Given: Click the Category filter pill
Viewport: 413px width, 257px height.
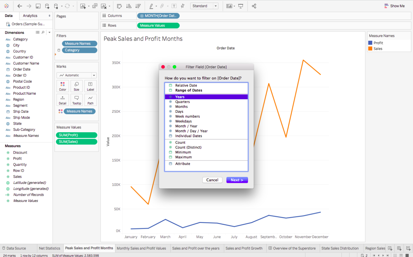Looking at the screenshot, I should coord(79,50).
